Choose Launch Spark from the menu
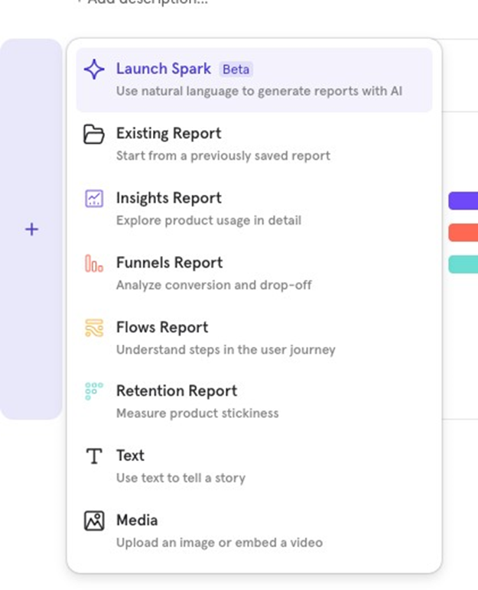Image resolution: width=478 pixels, height=590 pixels. pos(163,69)
